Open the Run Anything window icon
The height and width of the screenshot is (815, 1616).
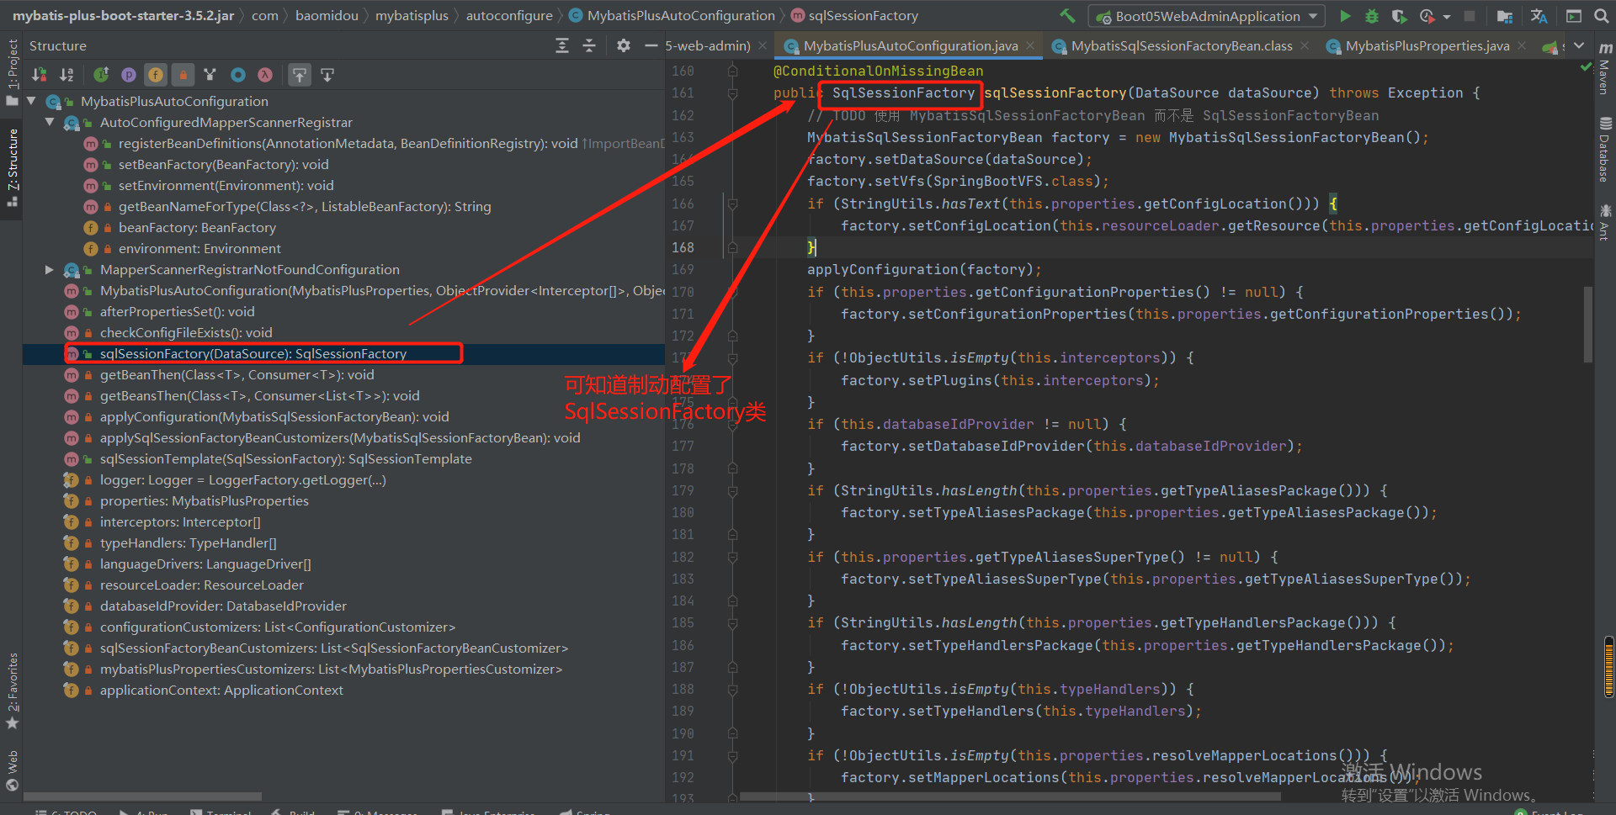(1573, 16)
